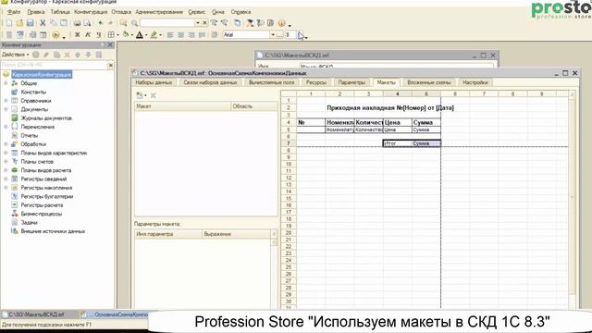Click the Макет column header
The width and height of the screenshot is (592, 333).
(183, 106)
